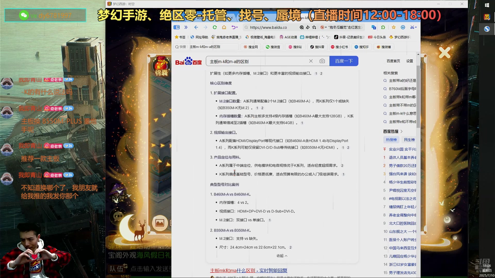Image resolution: width=495 pixels, height=278 pixels.
Task: Open the 书签 bookmarks folder
Action: click(180, 37)
